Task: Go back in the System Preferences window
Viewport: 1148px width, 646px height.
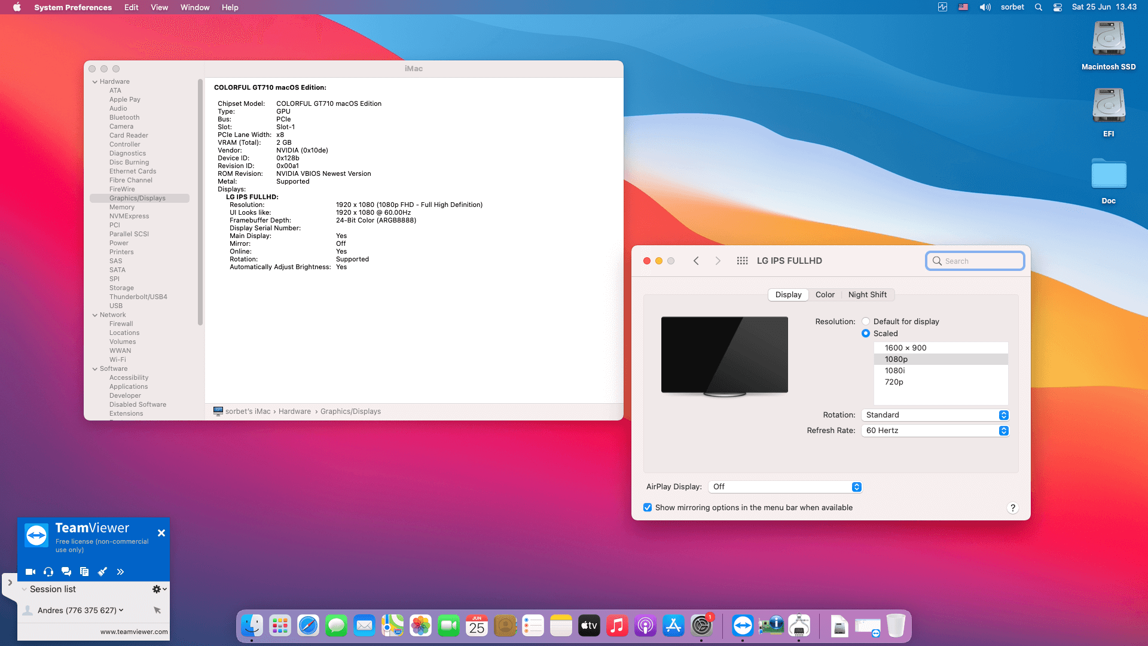Action: tap(696, 261)
